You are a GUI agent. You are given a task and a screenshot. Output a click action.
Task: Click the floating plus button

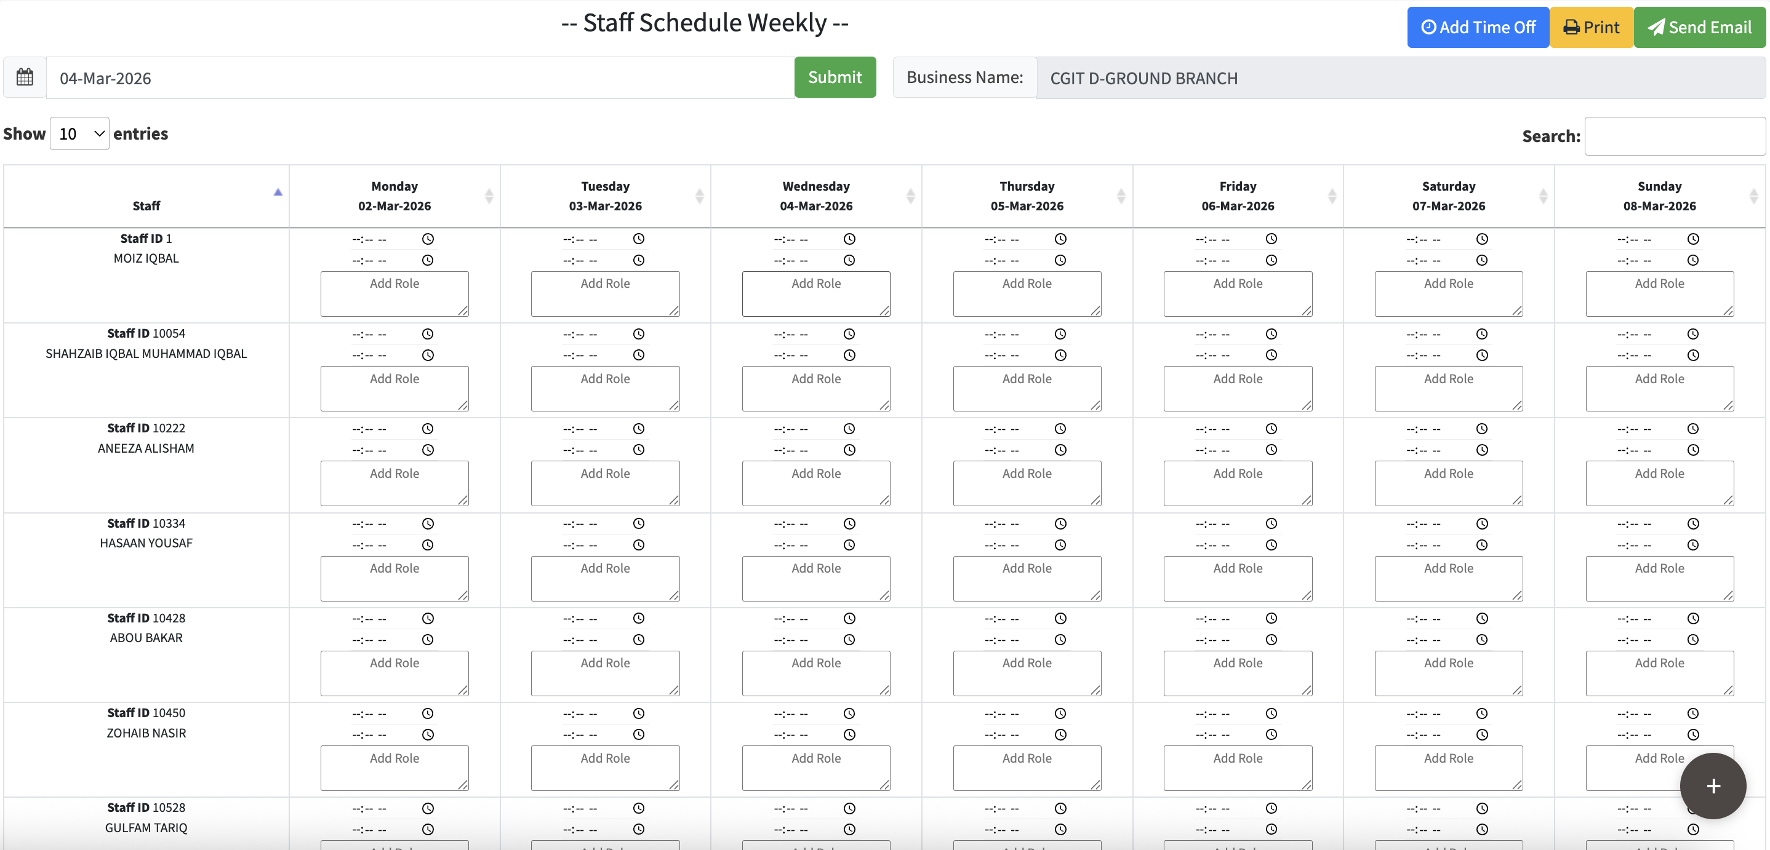(1712, 785)
